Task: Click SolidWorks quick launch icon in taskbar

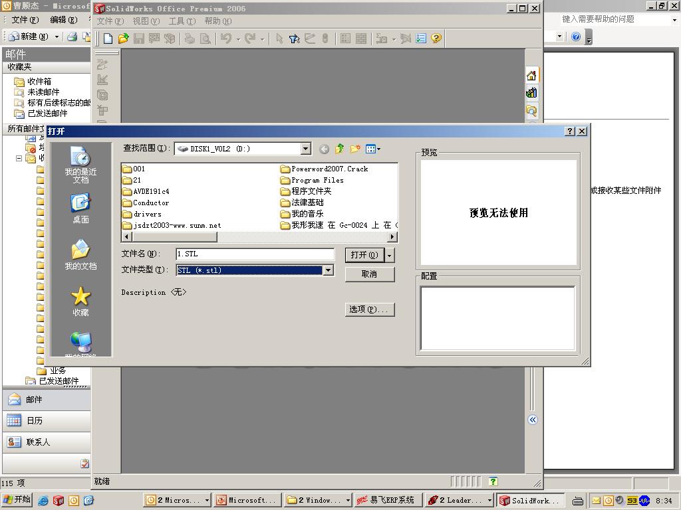Action: (x=59, y=501)
